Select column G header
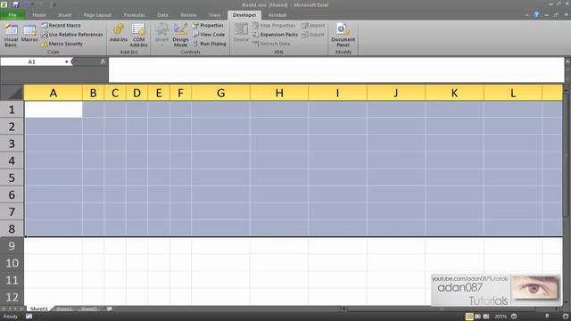The height and width of the screenshot is (321, 571). pyautogui.click(x=220, y=93)
